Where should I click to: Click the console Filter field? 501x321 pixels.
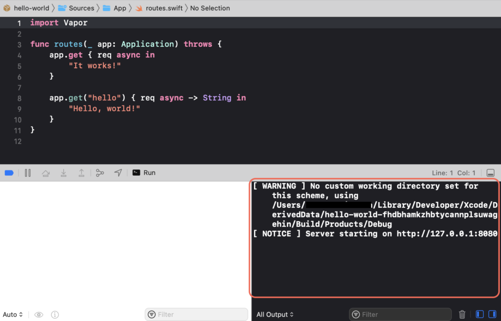tap(400, 314)
